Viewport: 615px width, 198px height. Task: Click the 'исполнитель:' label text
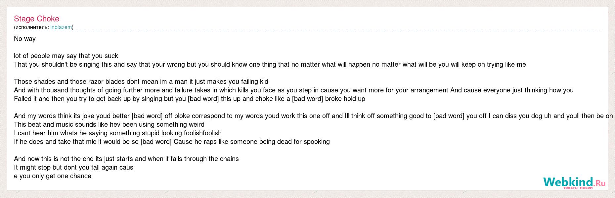[x=32, y=27]
